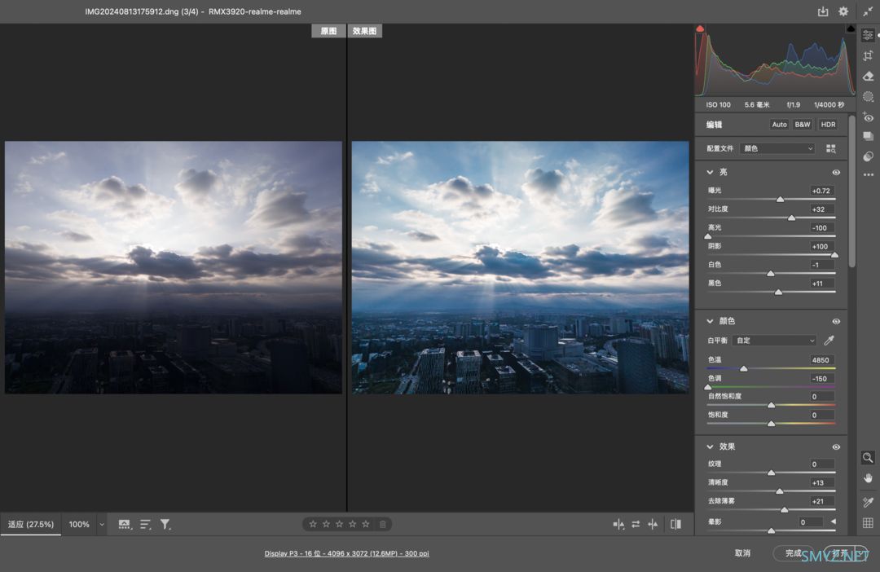
Task: Open the Masking tool
Action: [x=869, y=96]
